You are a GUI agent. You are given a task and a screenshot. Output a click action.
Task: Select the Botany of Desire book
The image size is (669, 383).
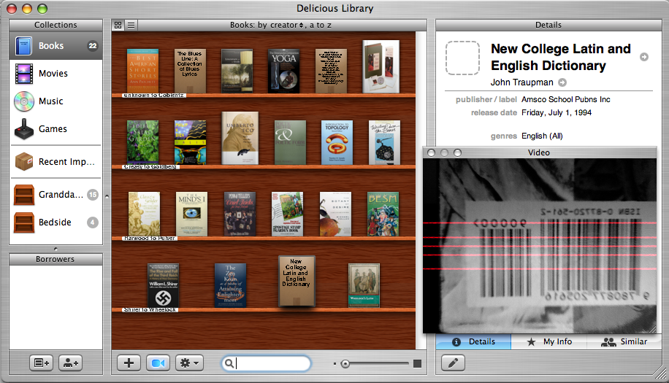[335, 214]
